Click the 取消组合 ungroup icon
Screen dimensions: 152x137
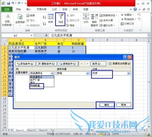[x=122, y=19]
